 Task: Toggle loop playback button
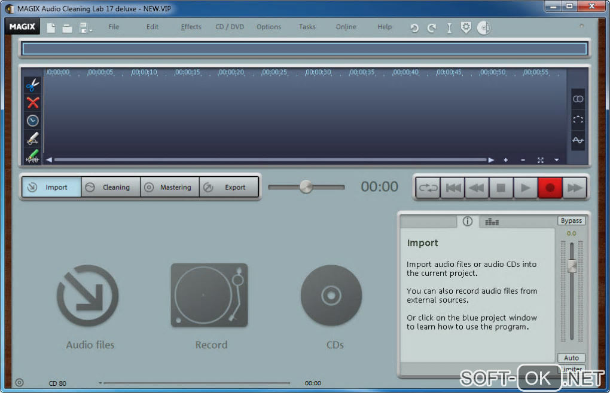pos(428,188)
